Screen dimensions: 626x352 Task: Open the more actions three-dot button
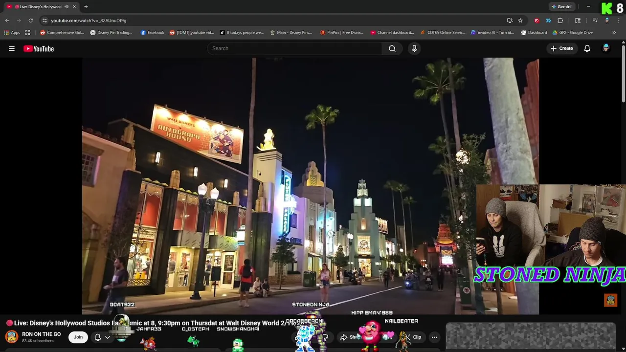(434, 337)
